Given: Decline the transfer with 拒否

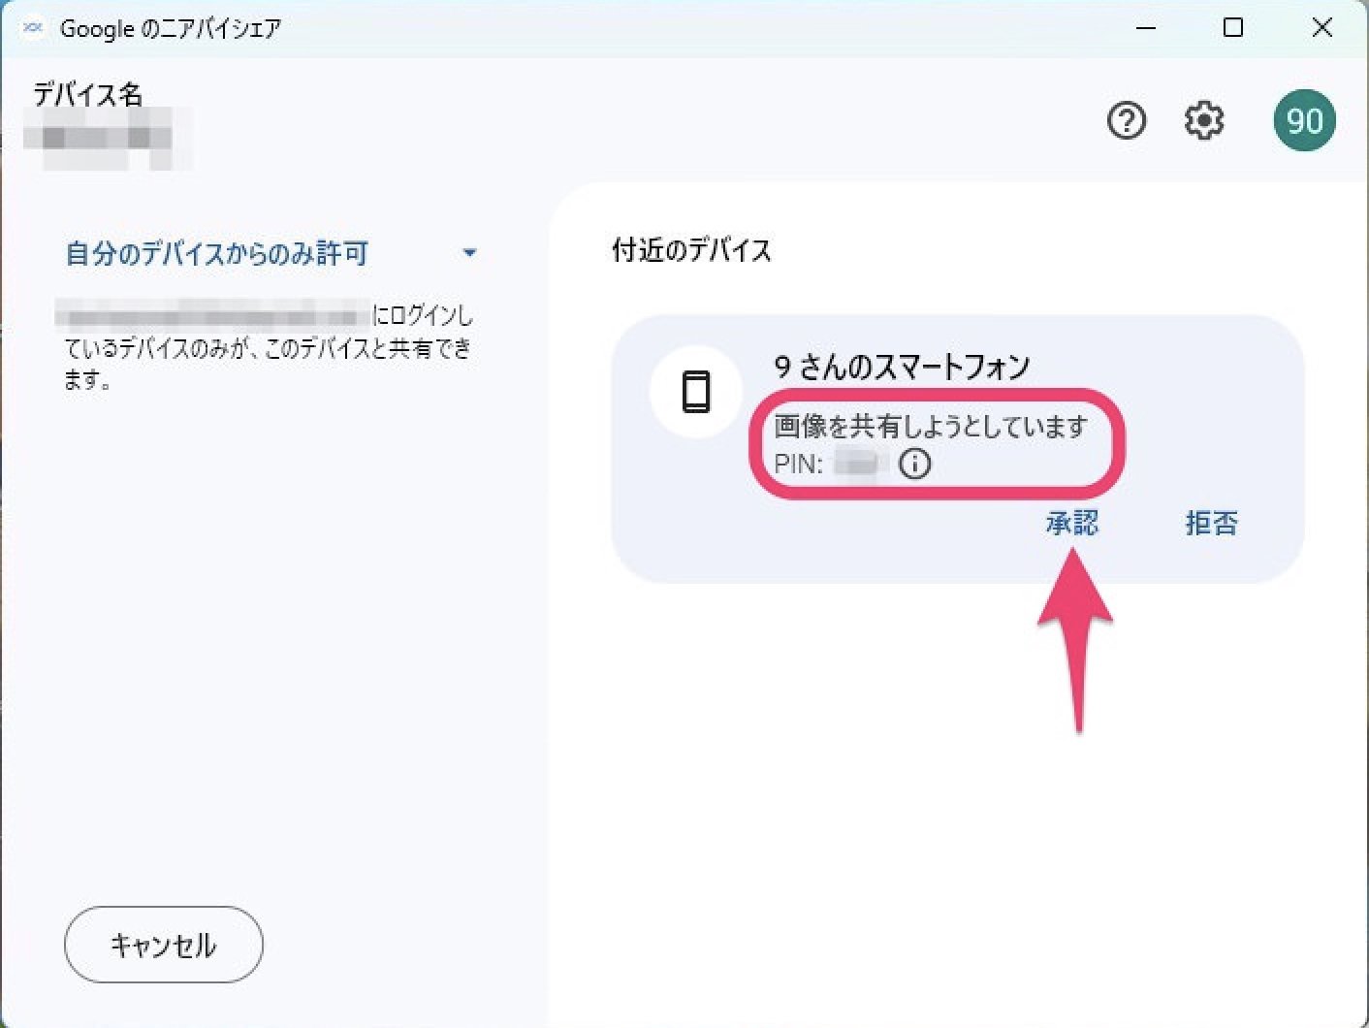Looking at the screenshot, I should [1211, 523].
